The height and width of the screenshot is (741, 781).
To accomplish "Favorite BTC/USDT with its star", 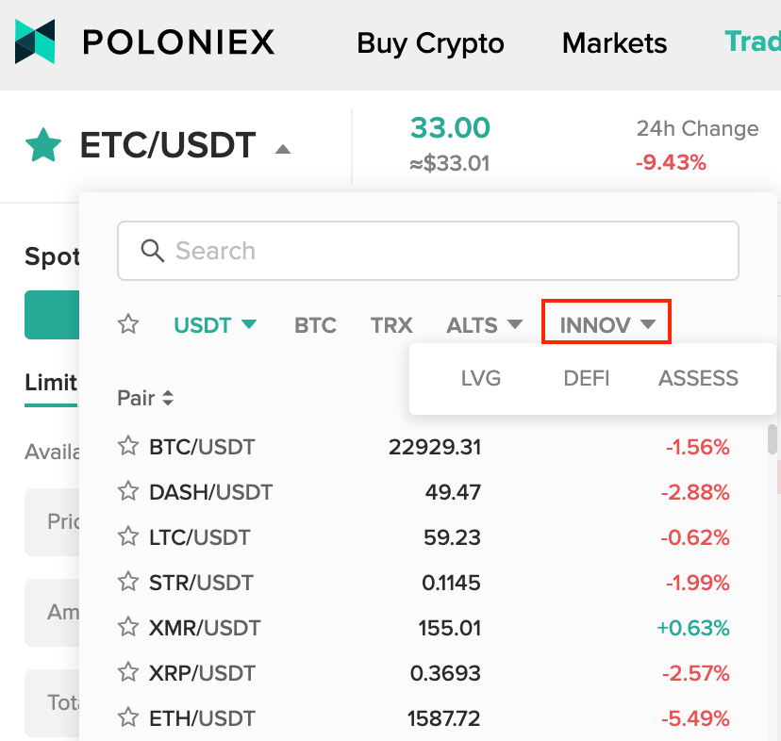I will tap(128, 446).
